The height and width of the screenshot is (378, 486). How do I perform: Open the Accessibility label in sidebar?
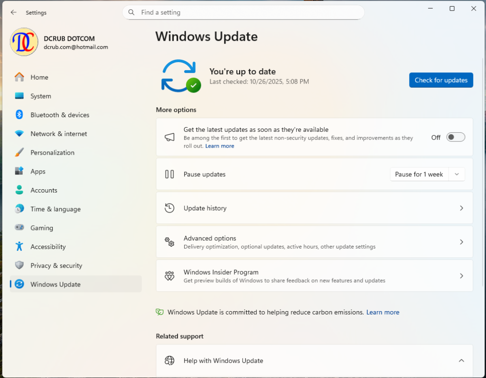coord(48,247)
